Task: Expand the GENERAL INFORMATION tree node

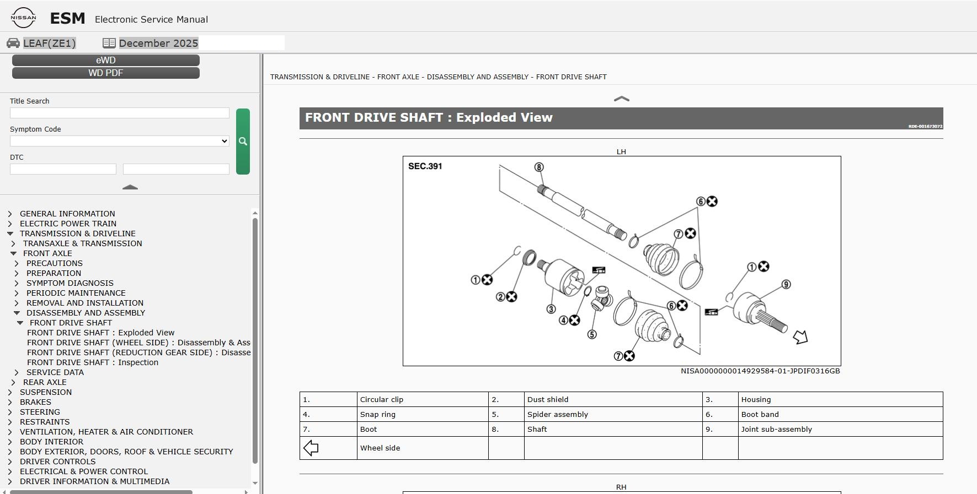Action: [10, 214]
